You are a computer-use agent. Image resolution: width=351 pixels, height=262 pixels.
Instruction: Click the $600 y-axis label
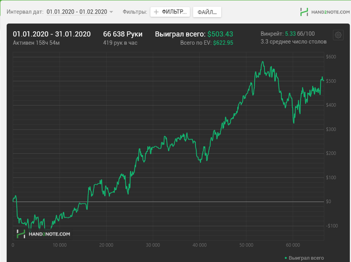[331, 57]
